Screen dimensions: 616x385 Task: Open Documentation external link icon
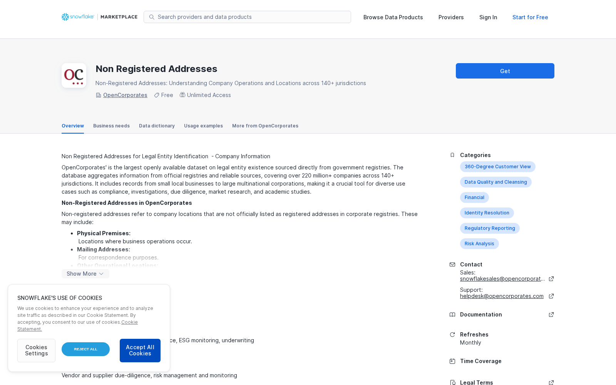[x=551, y=315]
